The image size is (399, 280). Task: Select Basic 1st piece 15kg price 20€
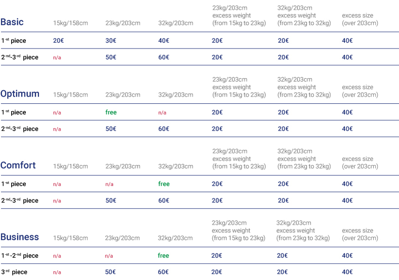tap(58, 41)
